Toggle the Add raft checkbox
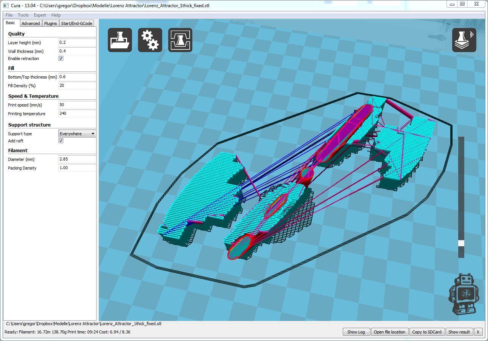The height and width of the screenshot is (341, 488). [x=61, y=141]
